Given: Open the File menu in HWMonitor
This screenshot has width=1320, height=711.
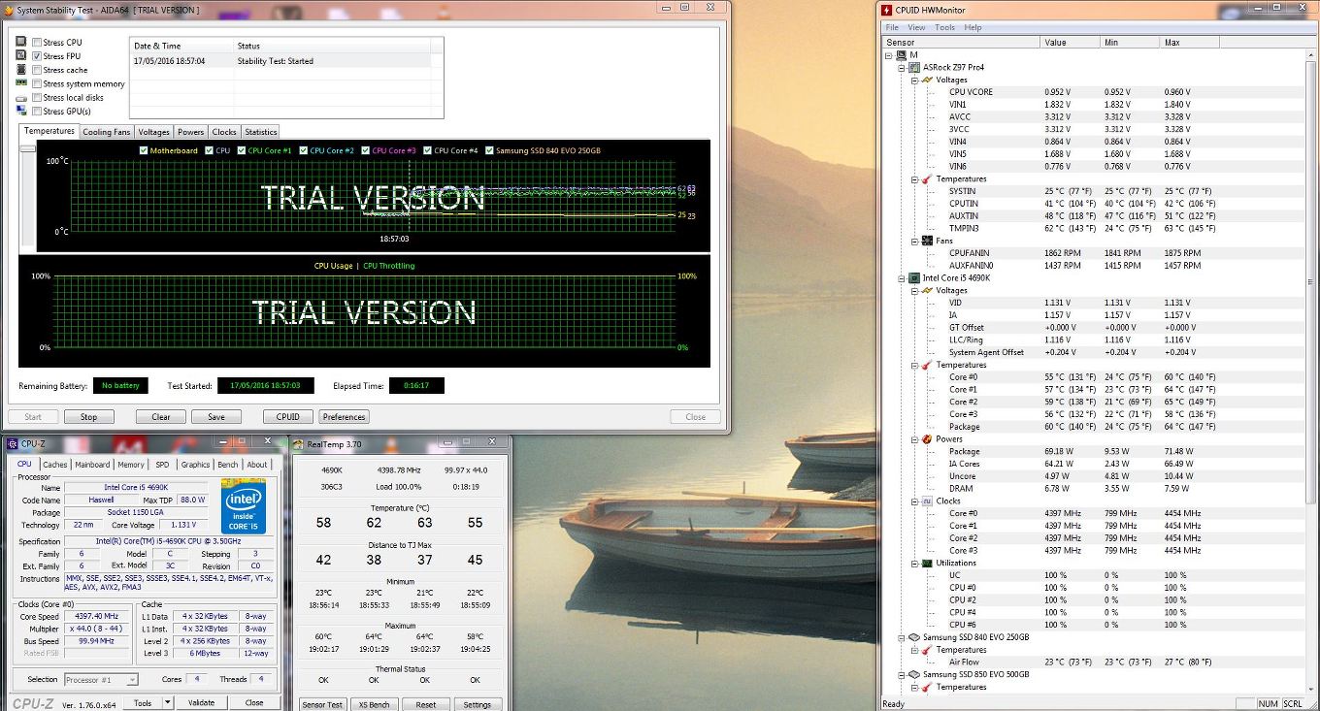Looking at the screenshot, I should 892,27.
